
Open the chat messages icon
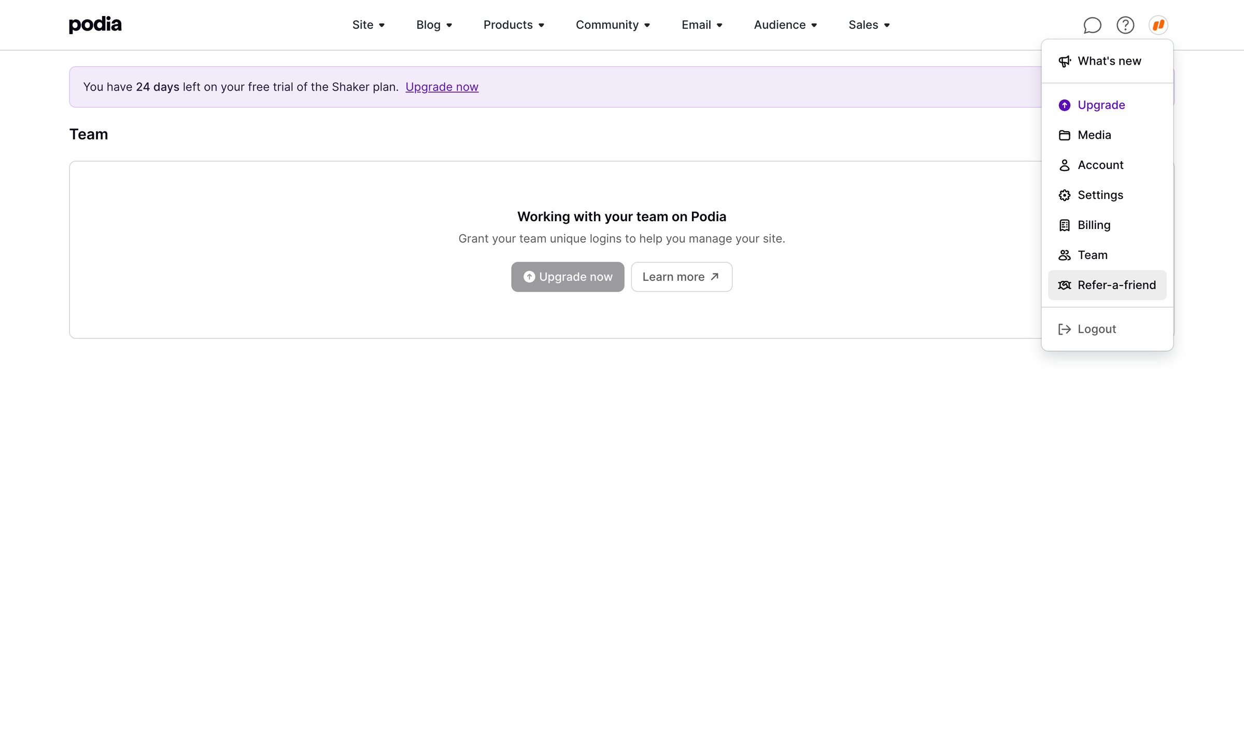pyautogui.click(x=1092, y=25)
